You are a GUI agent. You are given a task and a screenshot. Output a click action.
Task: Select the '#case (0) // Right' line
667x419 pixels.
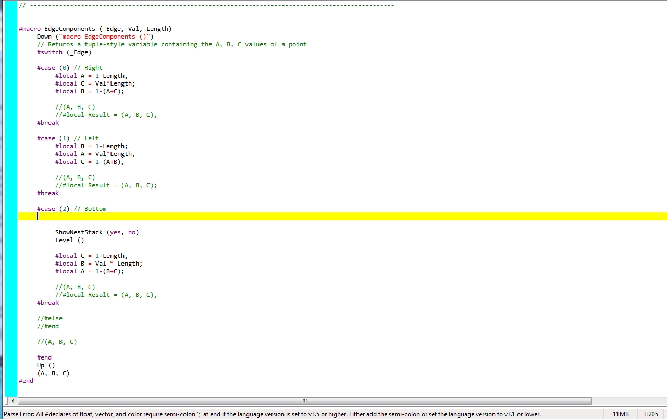click(70, 68)
